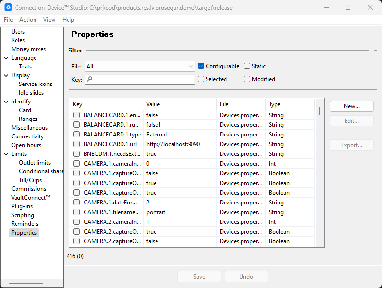Select Scripting in the sidebar

coord(22,215)
